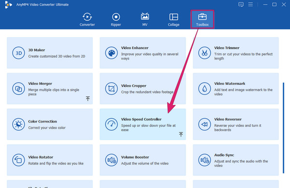
Task: Open the Color Correction title
Action: click(43, 121)
